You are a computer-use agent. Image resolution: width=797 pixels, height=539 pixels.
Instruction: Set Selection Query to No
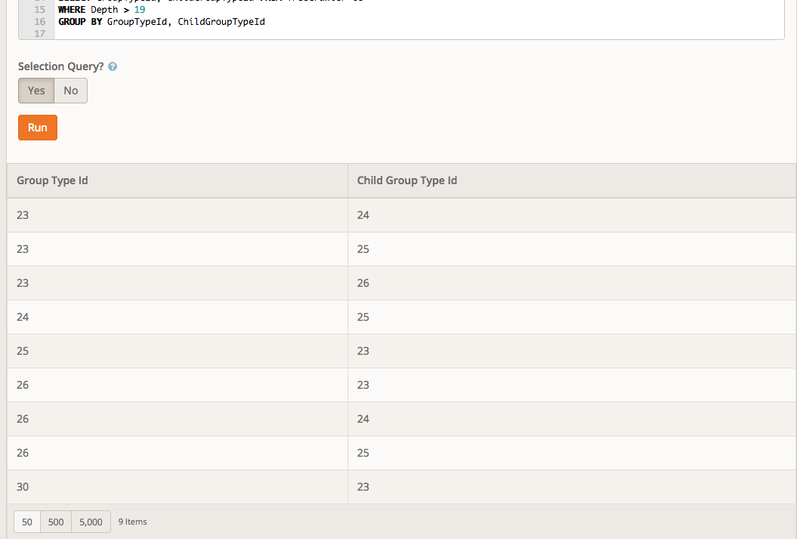(71, 91)
